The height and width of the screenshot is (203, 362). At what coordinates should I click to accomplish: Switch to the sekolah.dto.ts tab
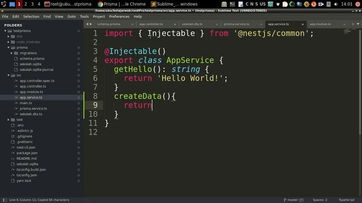coord(192,24)
